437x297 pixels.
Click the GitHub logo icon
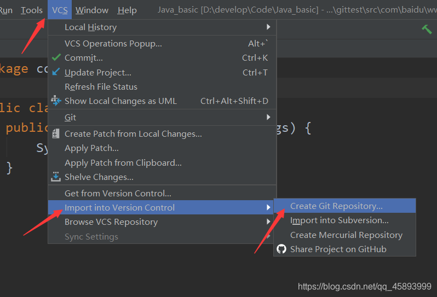point(281,249)
